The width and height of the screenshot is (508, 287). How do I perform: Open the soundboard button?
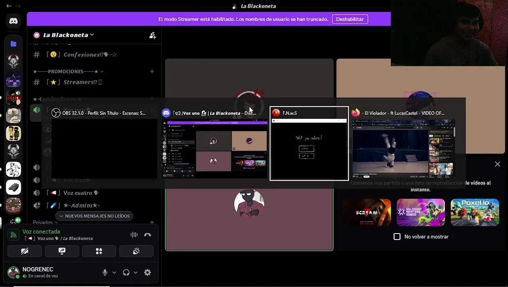click(x=137, y=251)
